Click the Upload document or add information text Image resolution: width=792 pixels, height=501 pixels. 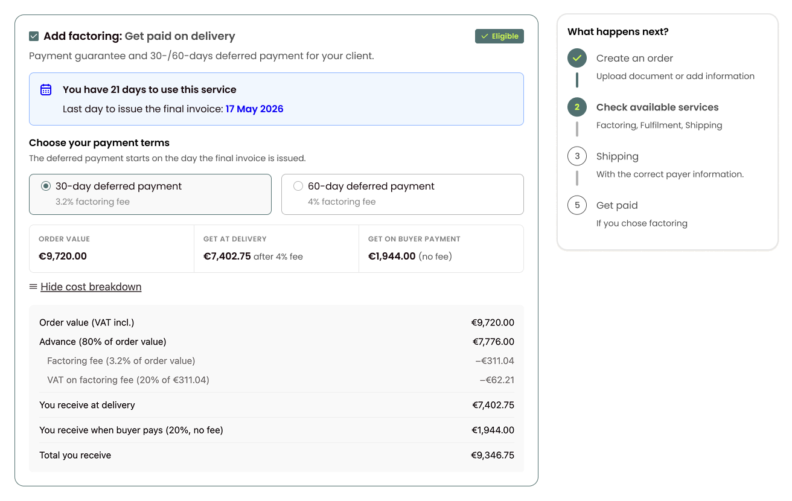coord(675,76)
